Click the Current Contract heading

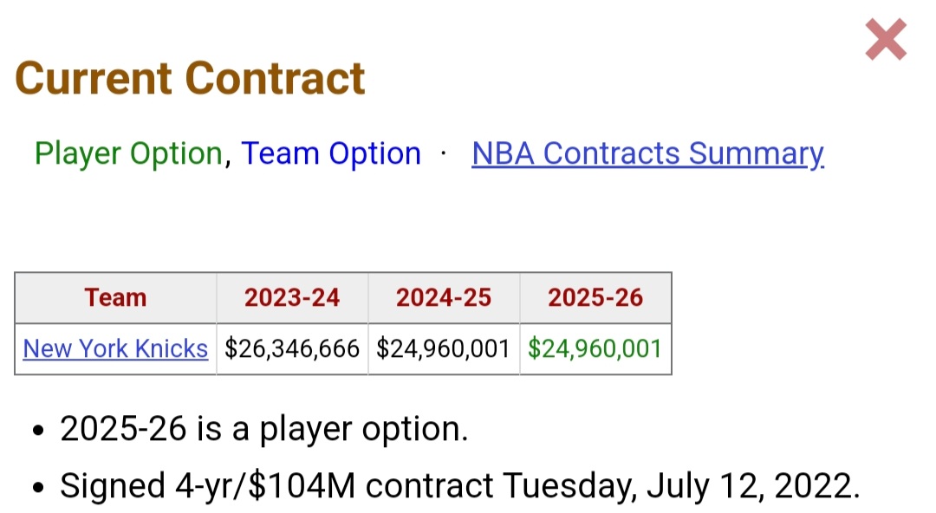pyautogui.click(x=190, y=78)
